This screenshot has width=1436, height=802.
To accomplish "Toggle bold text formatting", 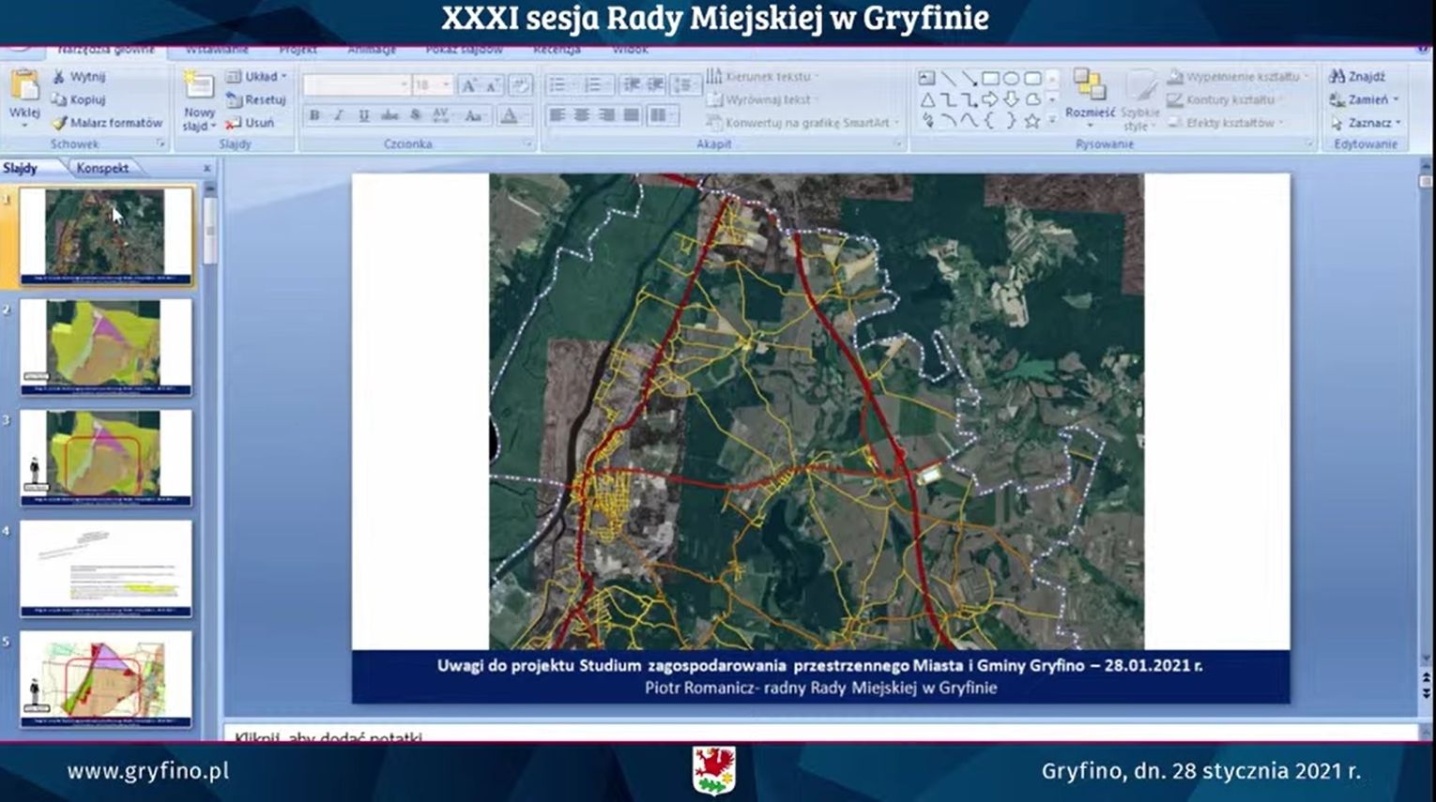I will [314, 115].
